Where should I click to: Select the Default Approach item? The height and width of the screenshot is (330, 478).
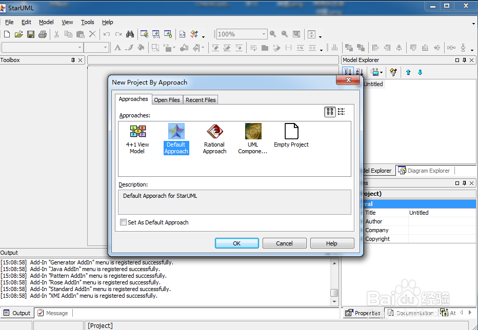176,139
